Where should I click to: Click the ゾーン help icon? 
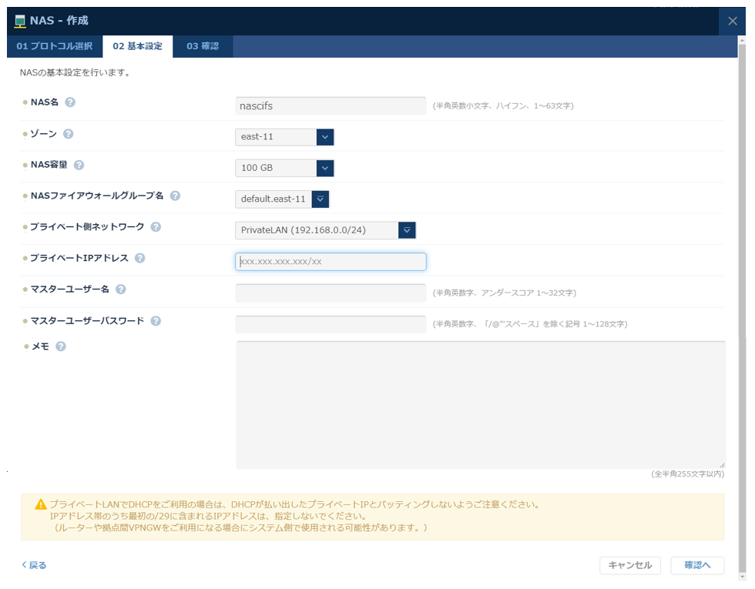click(x=68, y=132)
